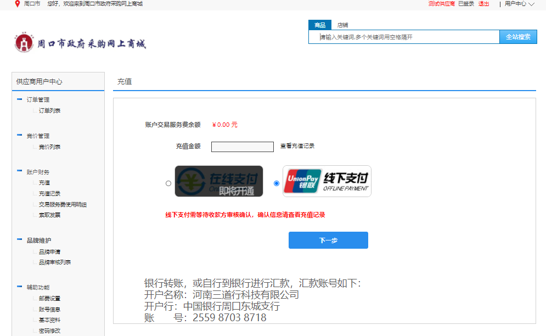Switch to the 店铺 search tab
Image resolution: width=546 pixels, height=336 pixels.
coord(342,25)
